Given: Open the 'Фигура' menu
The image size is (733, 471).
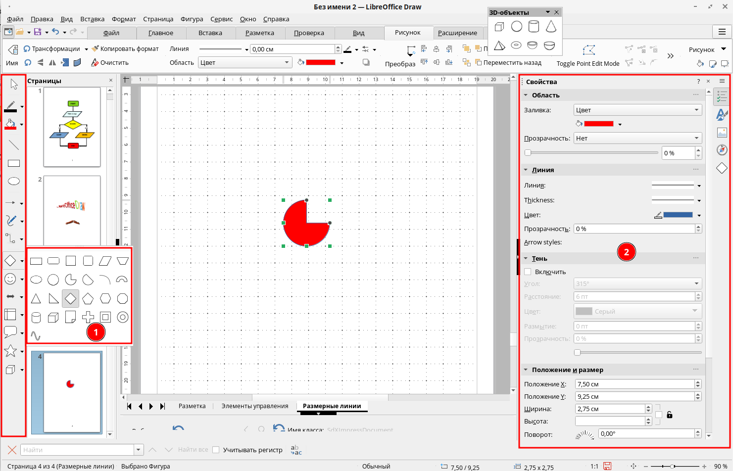Looking at the screenshot, I should [x=192, y=19].
